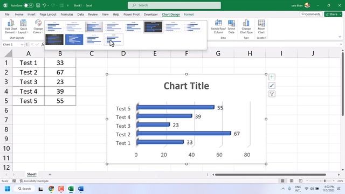The image size is (345, 194).
Task: Click the Chart Filters funnel icon
Action: 272,94
